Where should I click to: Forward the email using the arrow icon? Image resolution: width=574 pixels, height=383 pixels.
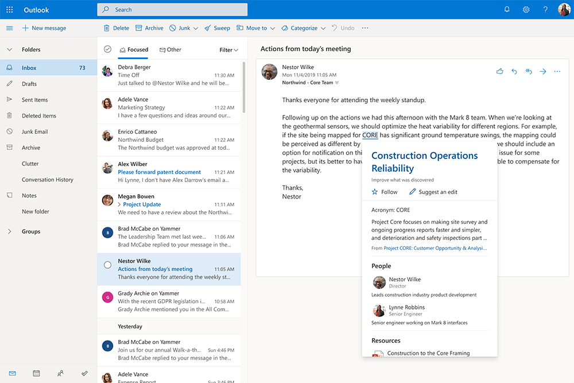coord(543,71)
